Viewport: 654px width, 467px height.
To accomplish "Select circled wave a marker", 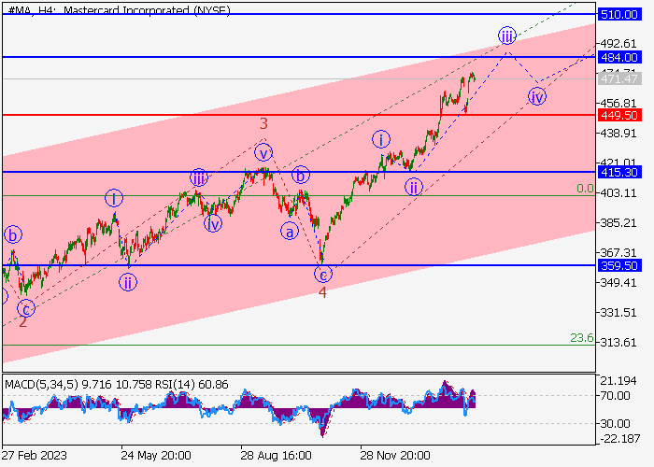I will click(290, 232).
